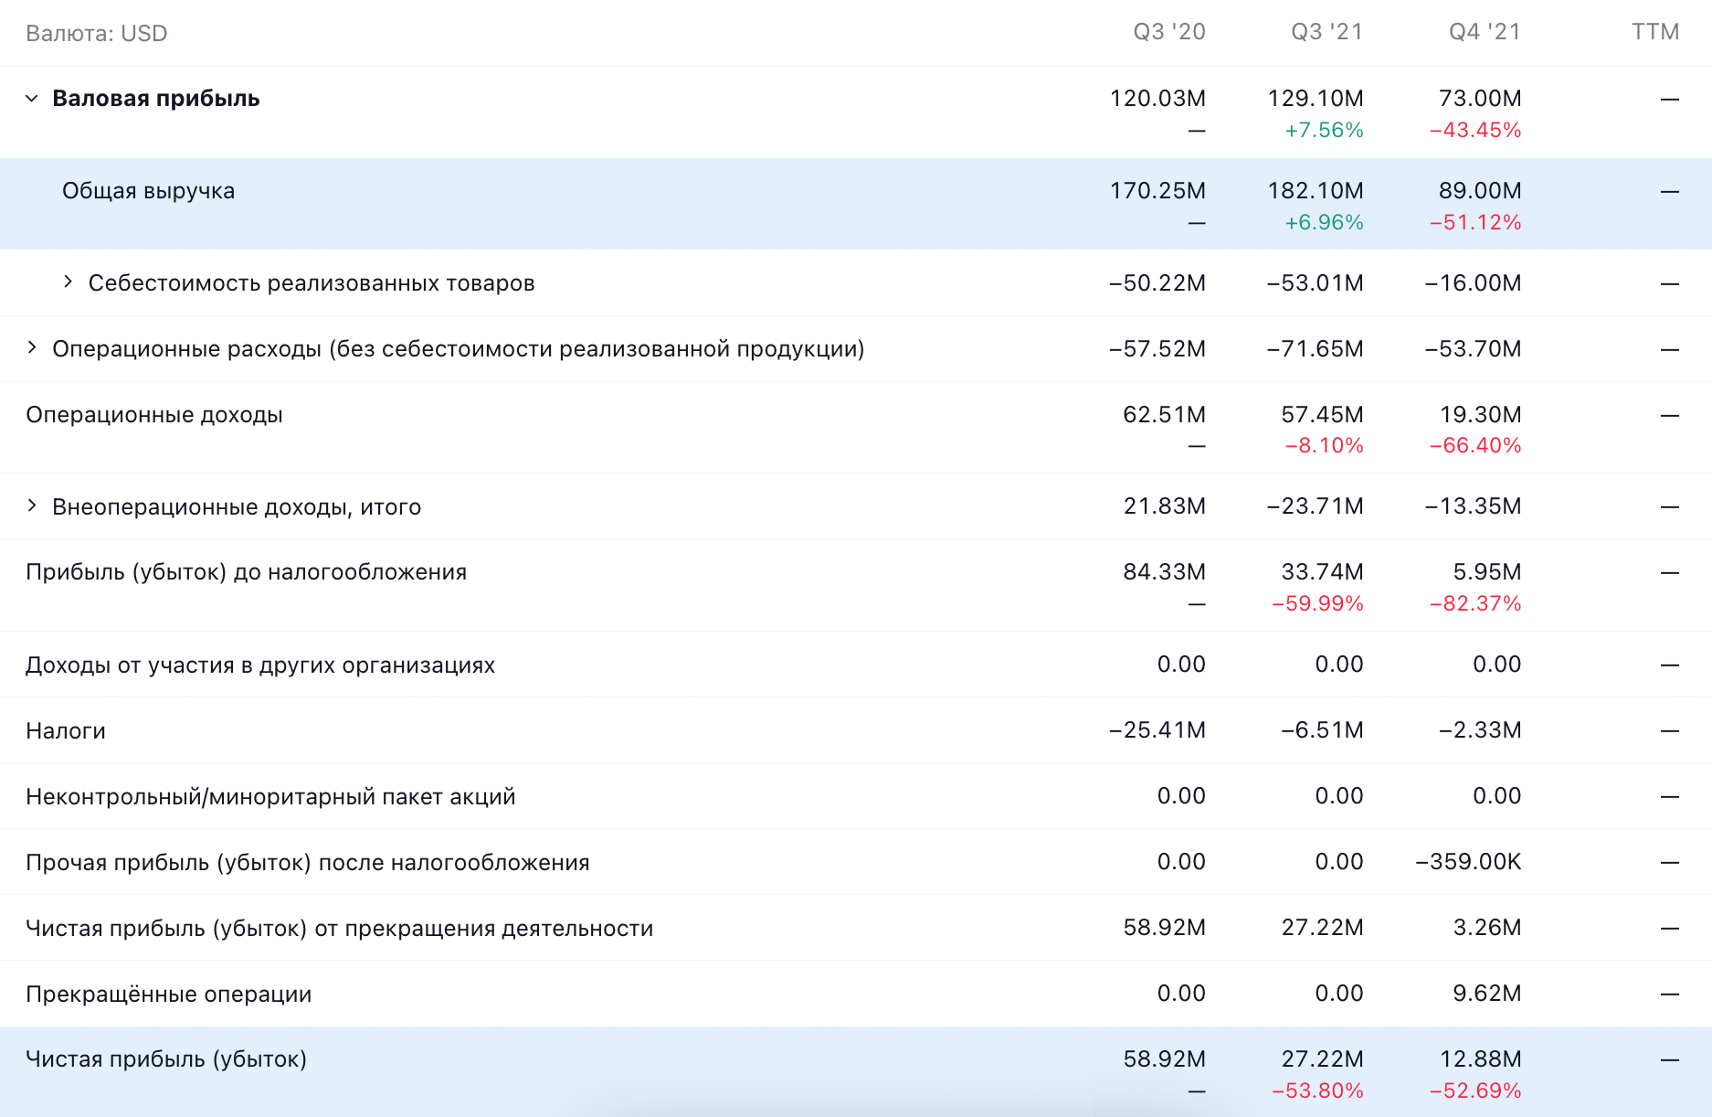The width and height of the screenshot is (1712, 1117).
Task: Click non-operating income value −13.35M
Action: point(1474,506)
